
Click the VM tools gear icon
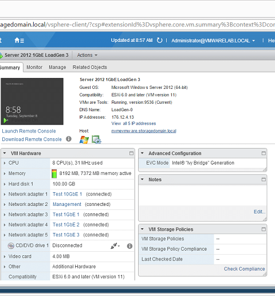(x=96, y=139)
